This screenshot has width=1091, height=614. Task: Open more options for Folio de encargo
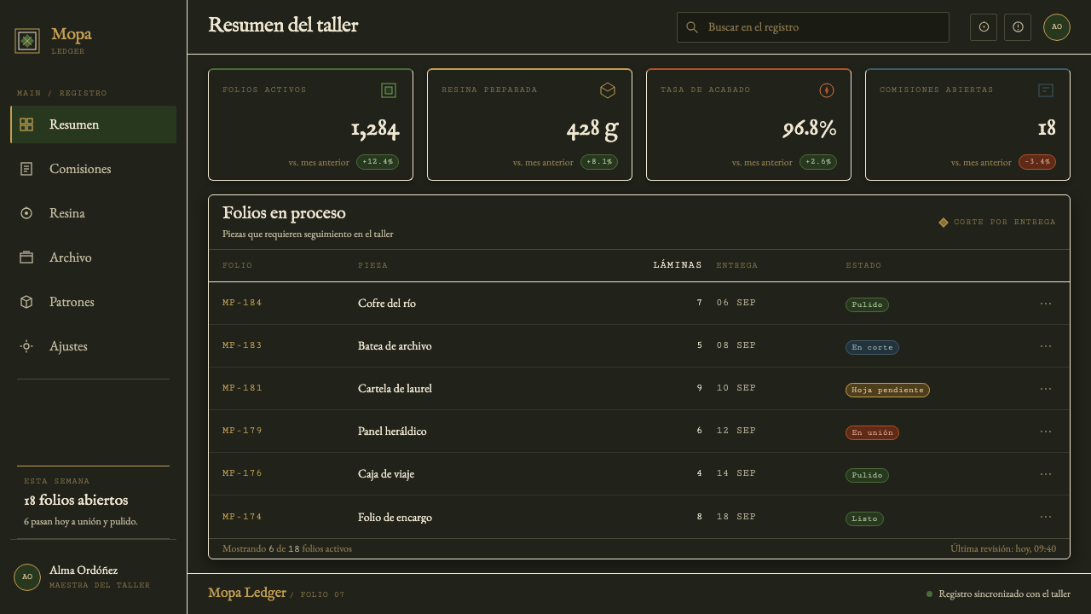[x=1046, y=517]
